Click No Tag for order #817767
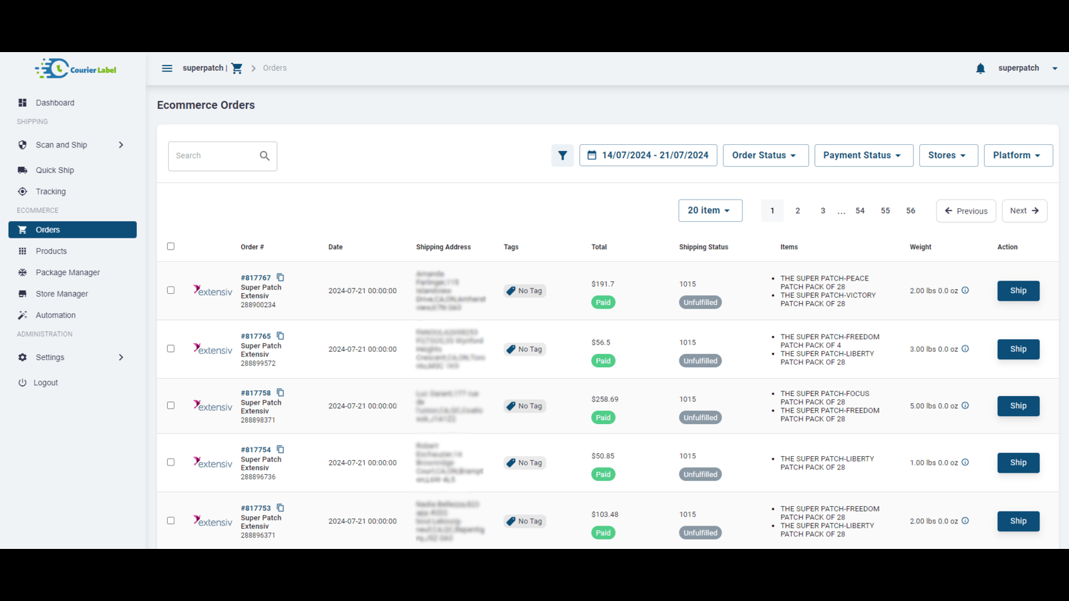1069x601 pixels. [525, 290]
